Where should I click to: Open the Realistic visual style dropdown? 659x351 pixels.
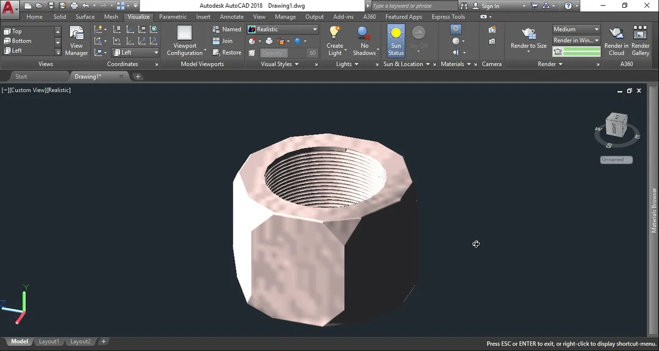tap(283, 29)
